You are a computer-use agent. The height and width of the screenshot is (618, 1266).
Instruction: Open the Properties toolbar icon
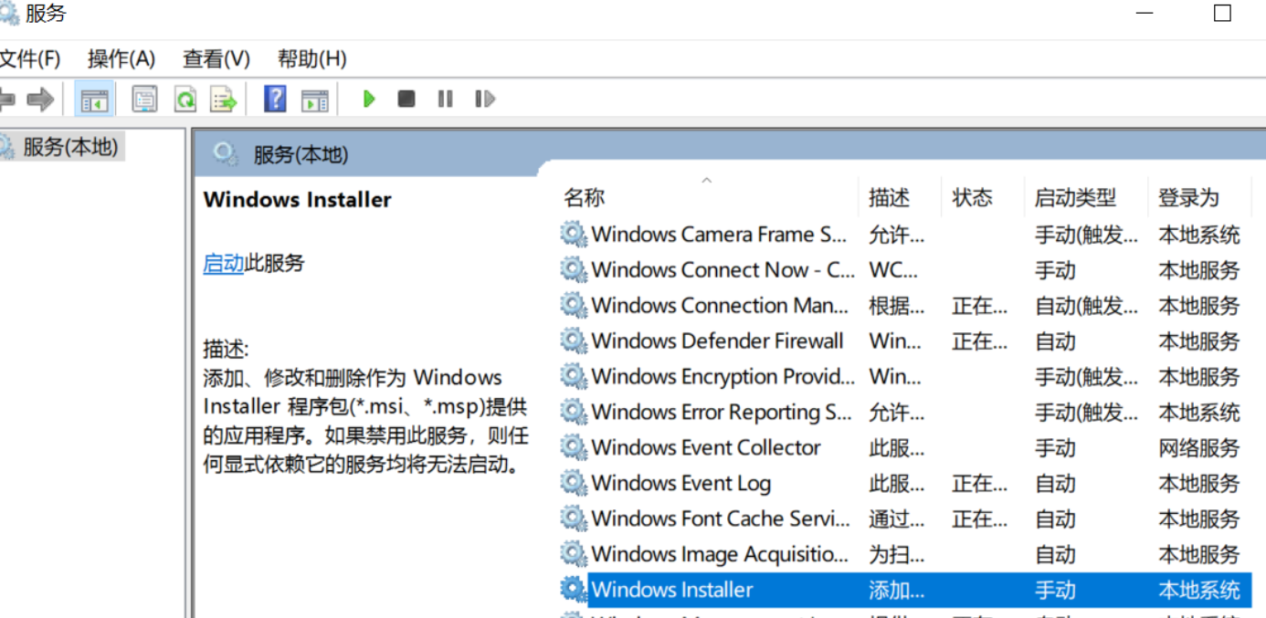pyautogui.click(x=144, y=99)
